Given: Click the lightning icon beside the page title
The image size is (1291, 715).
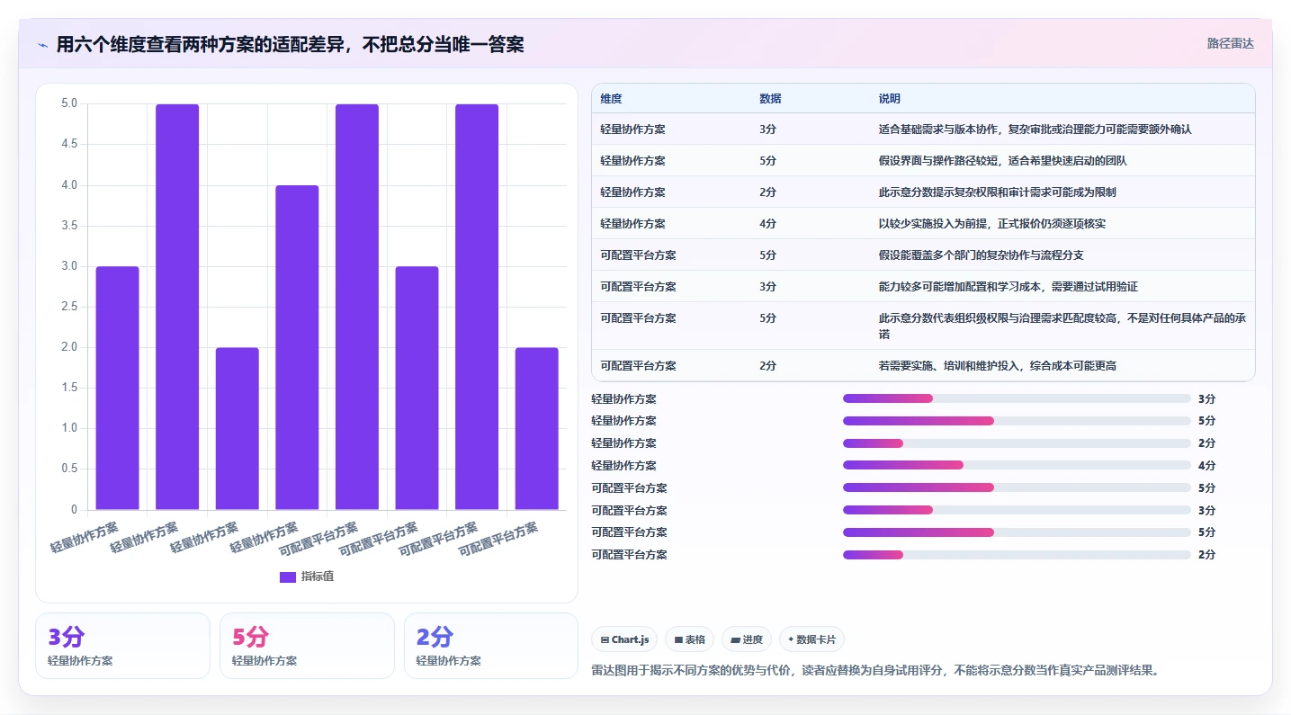Looking at the screenshot, I should tap(42, 44).
